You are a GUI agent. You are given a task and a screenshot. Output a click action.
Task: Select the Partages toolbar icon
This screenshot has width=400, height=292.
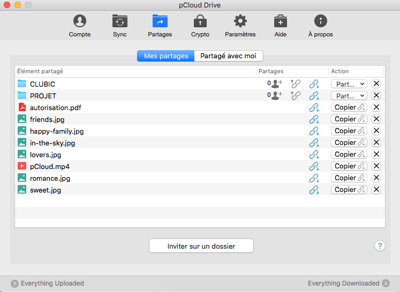pyautogui.click(x=160, y=26)
